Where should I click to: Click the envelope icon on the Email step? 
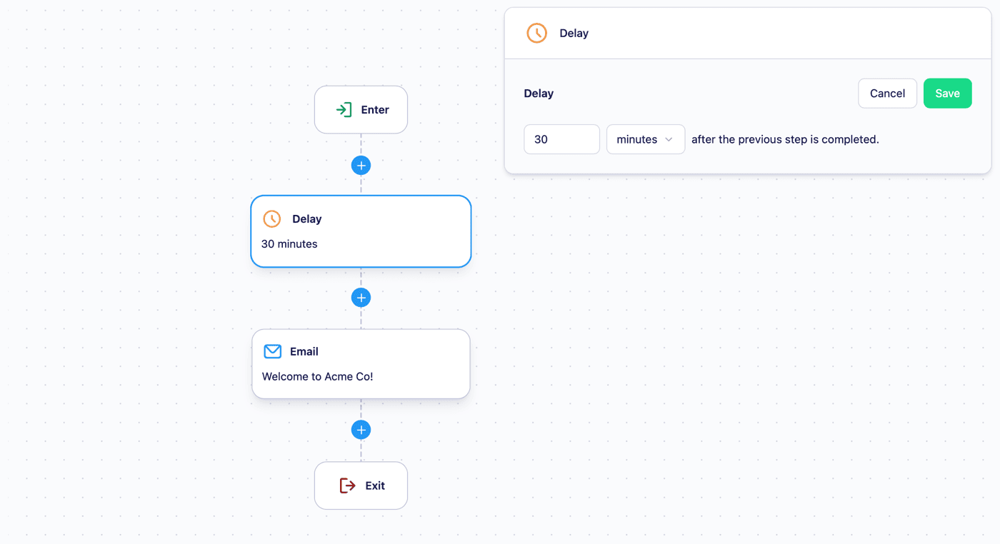click(x=272, y=351)
